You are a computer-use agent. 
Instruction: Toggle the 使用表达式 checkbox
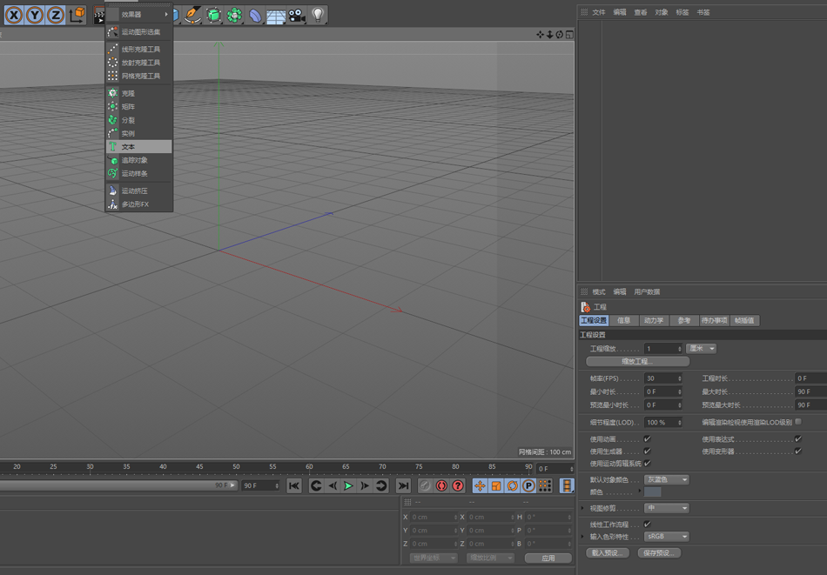pyautogui.click(x=798, y=439)
